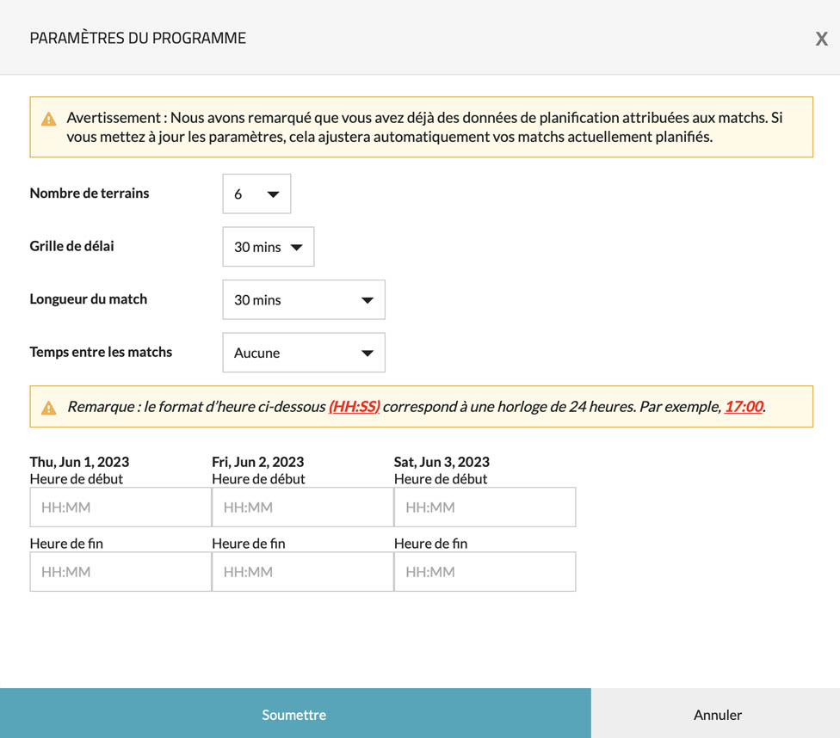
Task: Expand the Temps entre les matchs dropdown
Action: 303,353
